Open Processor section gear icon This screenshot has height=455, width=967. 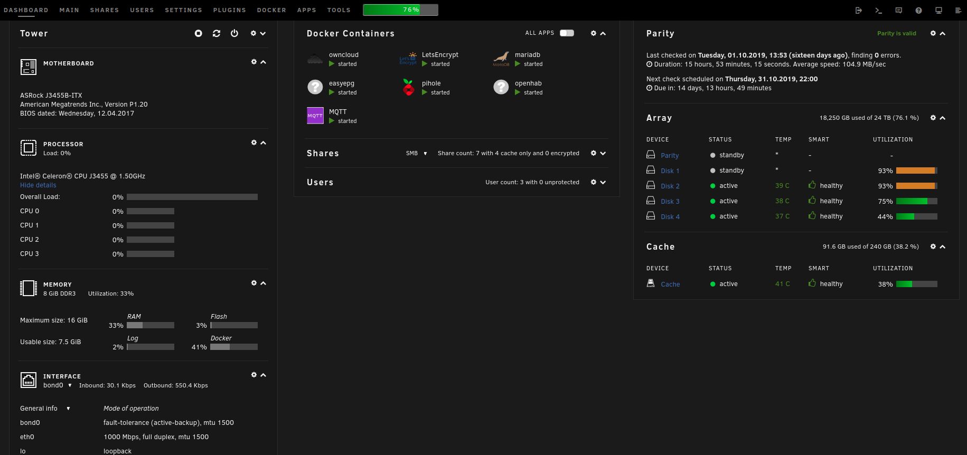click(254, 143)
